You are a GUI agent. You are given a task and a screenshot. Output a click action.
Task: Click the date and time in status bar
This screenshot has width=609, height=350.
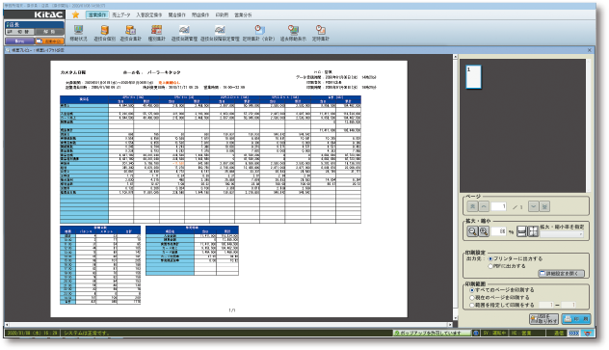(32, 333)
